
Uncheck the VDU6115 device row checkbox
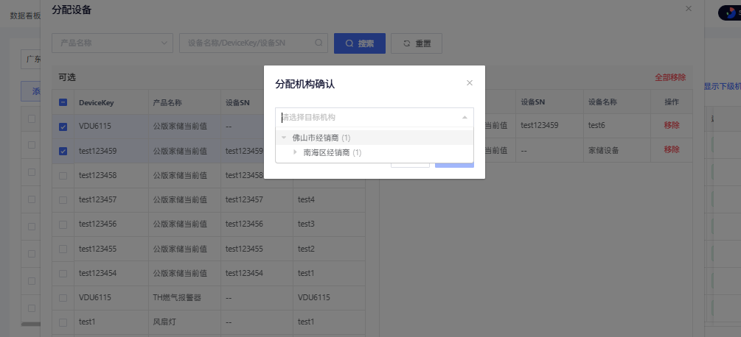click(63, 127)
